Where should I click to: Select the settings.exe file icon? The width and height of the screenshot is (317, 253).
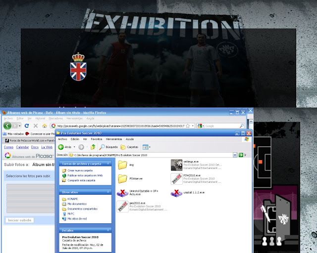[x=176, y=165]
